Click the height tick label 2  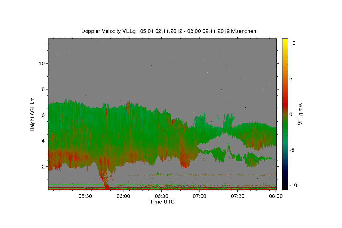click(43, 166)
